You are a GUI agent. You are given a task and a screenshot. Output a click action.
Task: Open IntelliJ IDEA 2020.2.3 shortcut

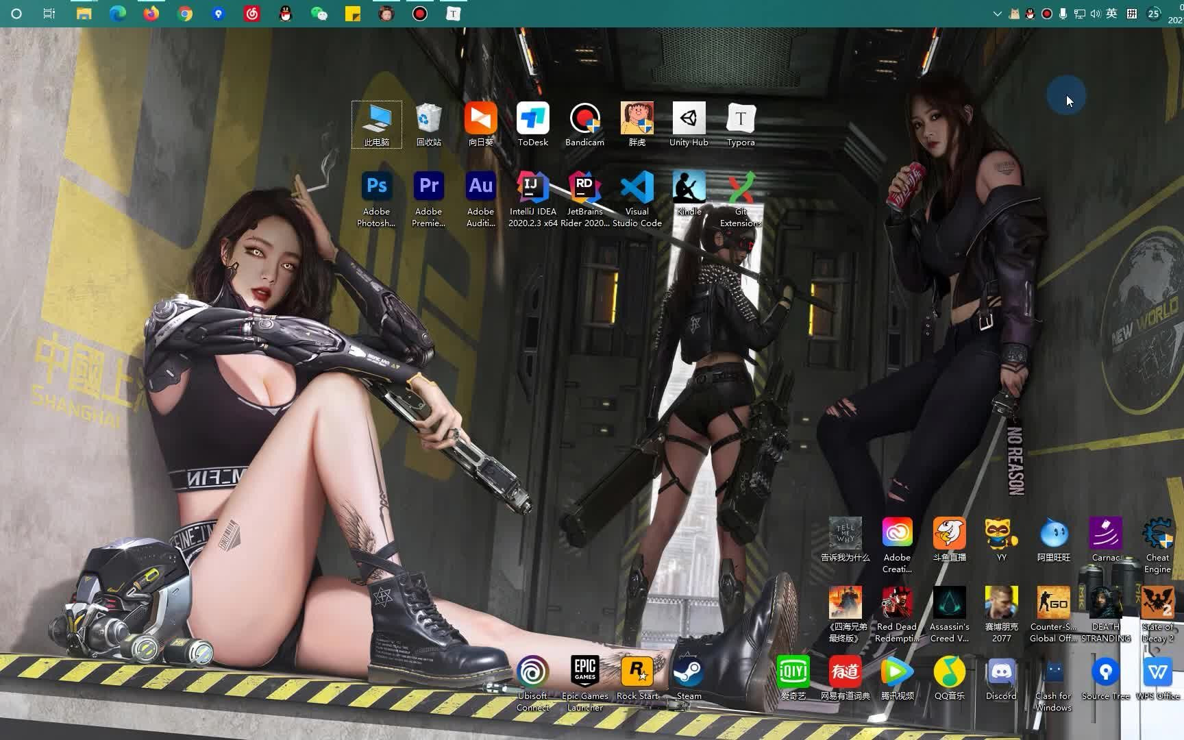pos(533,199)
